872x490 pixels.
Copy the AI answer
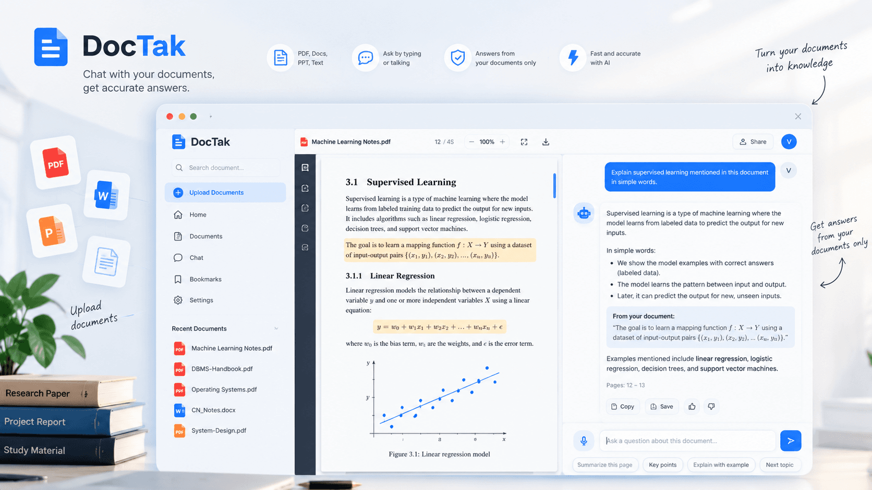coord(623,406)
